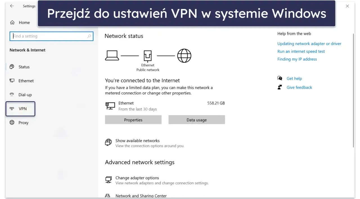The image size is (360, 199).
Task: Click the Change adapter options icon
Action: click(109, 180)
